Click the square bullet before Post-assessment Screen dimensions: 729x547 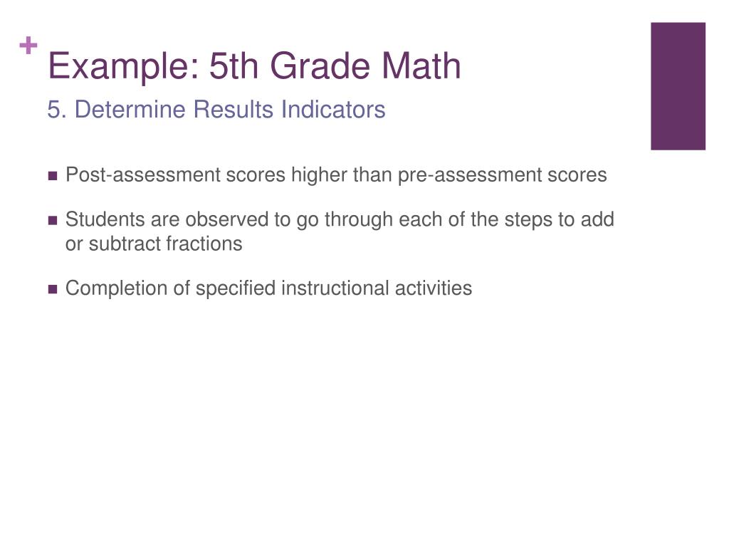(x=53, y=176)
